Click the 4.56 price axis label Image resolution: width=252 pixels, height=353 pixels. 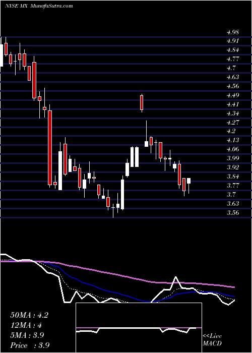point(233,86)
